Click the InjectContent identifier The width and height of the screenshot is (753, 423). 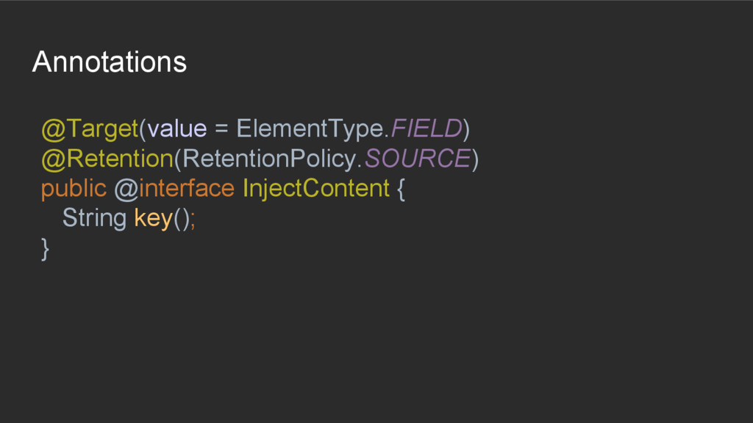315,189
